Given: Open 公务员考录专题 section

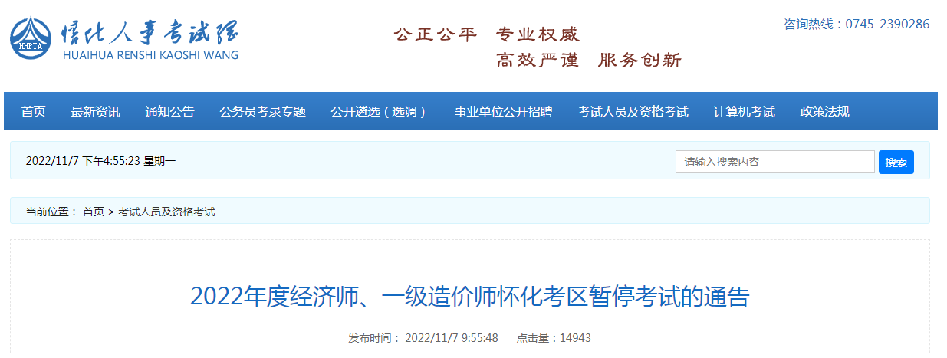Looking at the screenshot, I should point(263,112).
